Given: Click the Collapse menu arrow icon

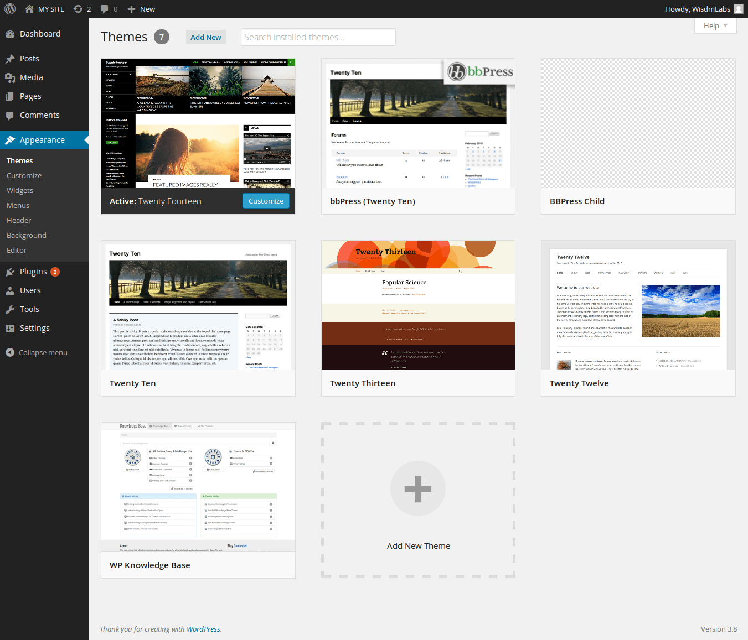Looking at the screenshot, I should point(10,352).
